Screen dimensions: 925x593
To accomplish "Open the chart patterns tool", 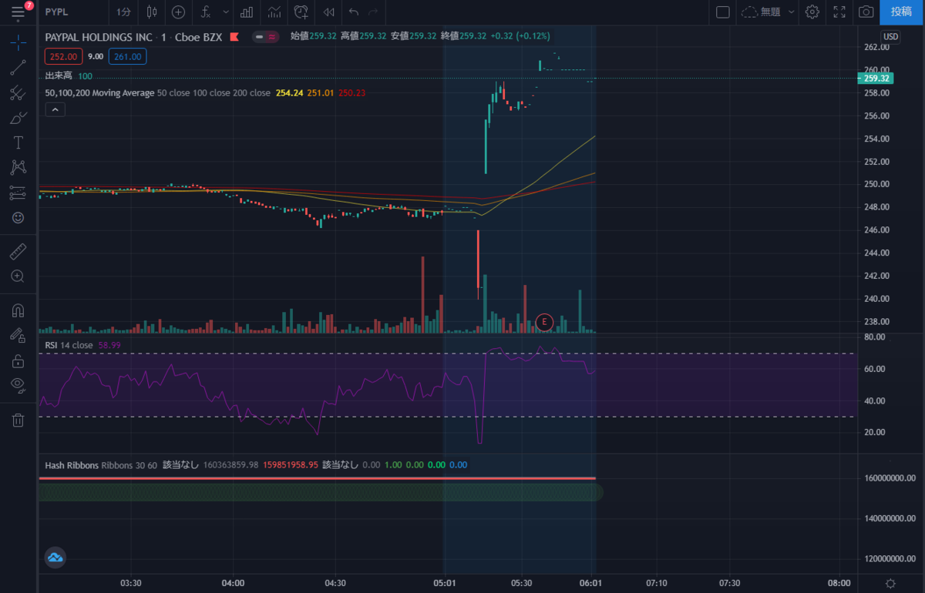I will 18,167.
